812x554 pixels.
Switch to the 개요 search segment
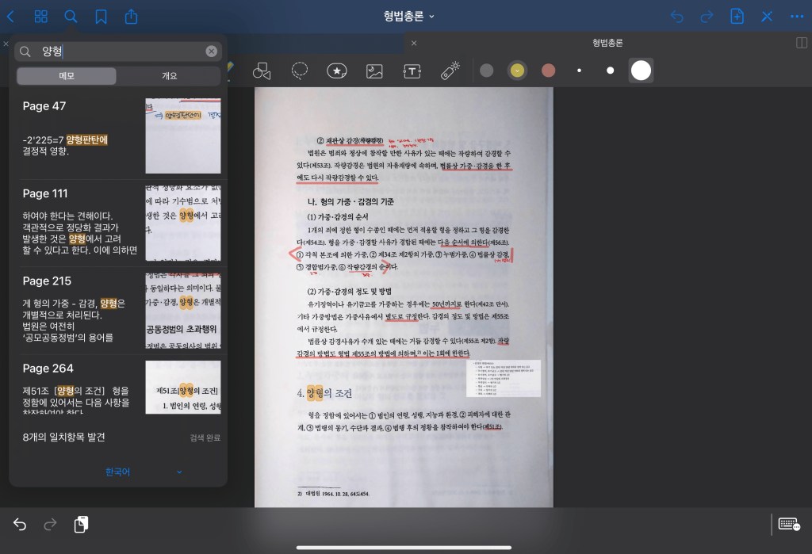[169, 76]
